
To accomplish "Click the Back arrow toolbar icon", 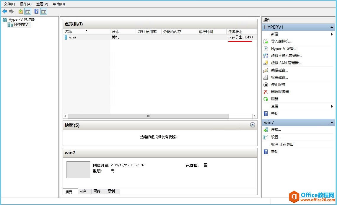I will pyautogui.click(x=5, y=12).
